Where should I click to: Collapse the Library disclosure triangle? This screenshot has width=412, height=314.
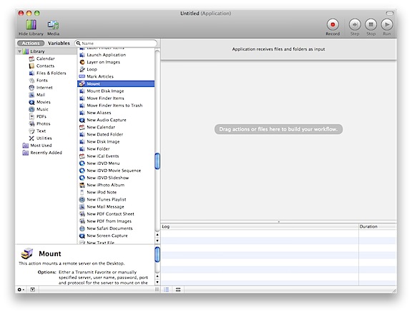pos(20,51)
